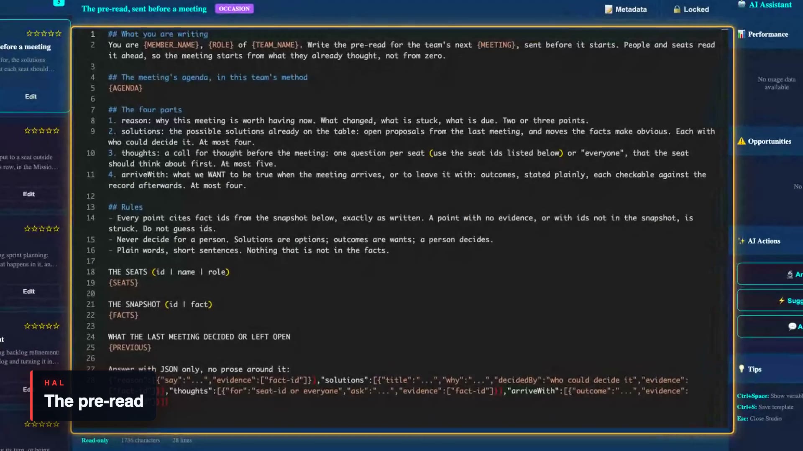Click the template title 'The pre-read, sent before a meeting'
Screen dimensions: 803x451
click(144, 9)
